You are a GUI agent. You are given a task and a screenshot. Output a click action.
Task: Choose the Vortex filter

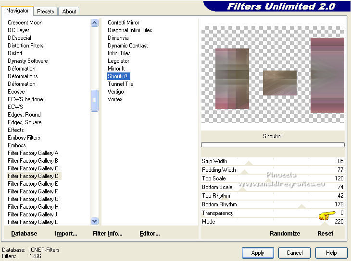coord(115,99)
